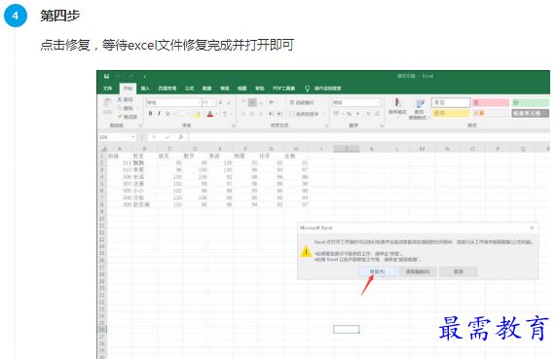Click the Save icon in Excel title bar
Image resolution: width=557 pixels, height=359 pixels.
(106, 76)
